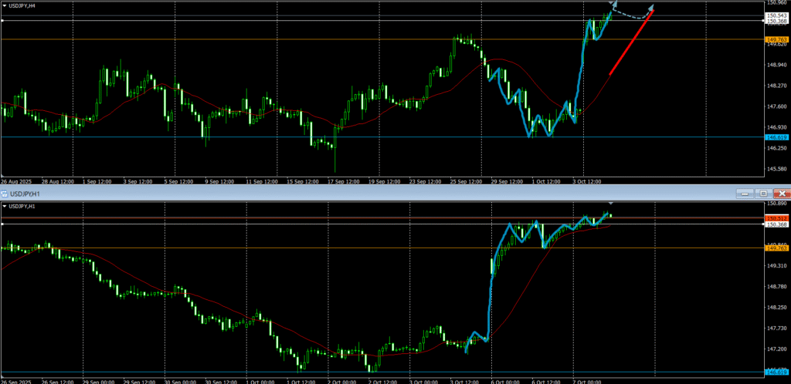Click the red price label on the H1 scale
791x384 pixels.
[776, 218]
